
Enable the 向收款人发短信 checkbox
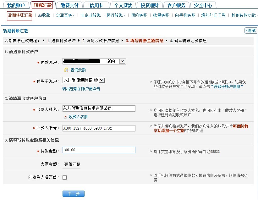(65, 177)
